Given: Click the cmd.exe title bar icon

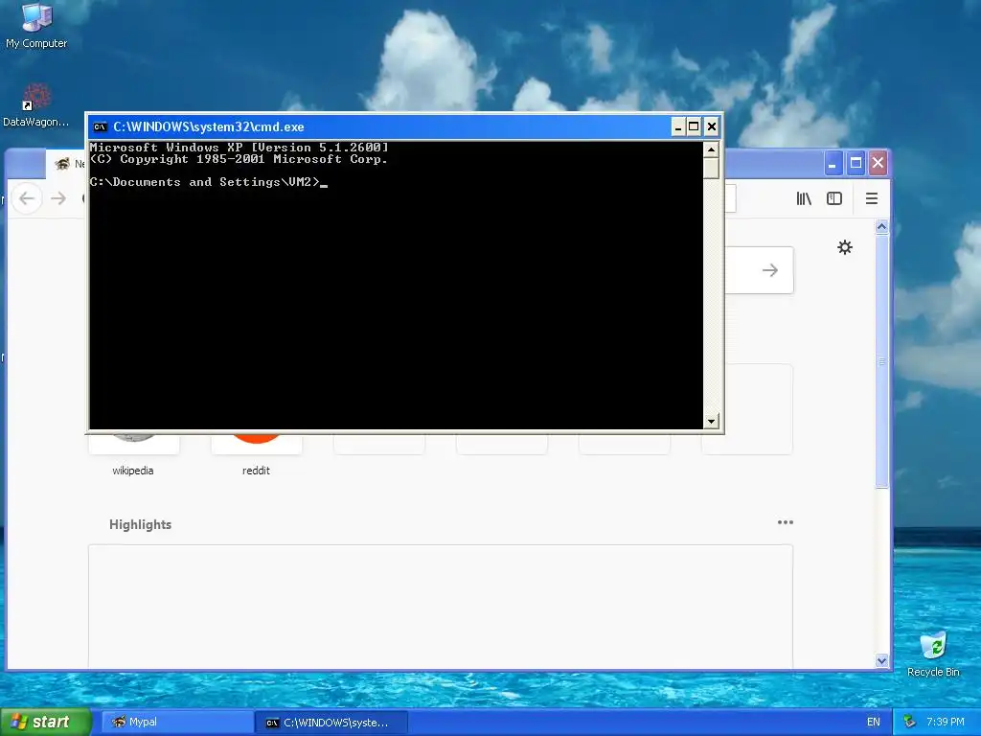Looking at the screenshot, I should 100,127.
